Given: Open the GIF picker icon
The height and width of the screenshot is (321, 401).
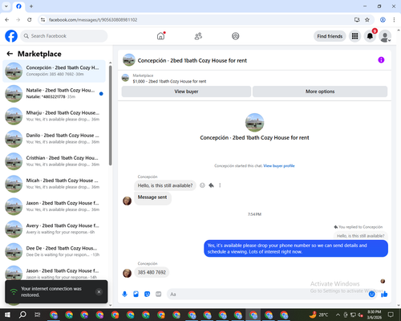Looking at the screenshot, I should coord(159,295).
